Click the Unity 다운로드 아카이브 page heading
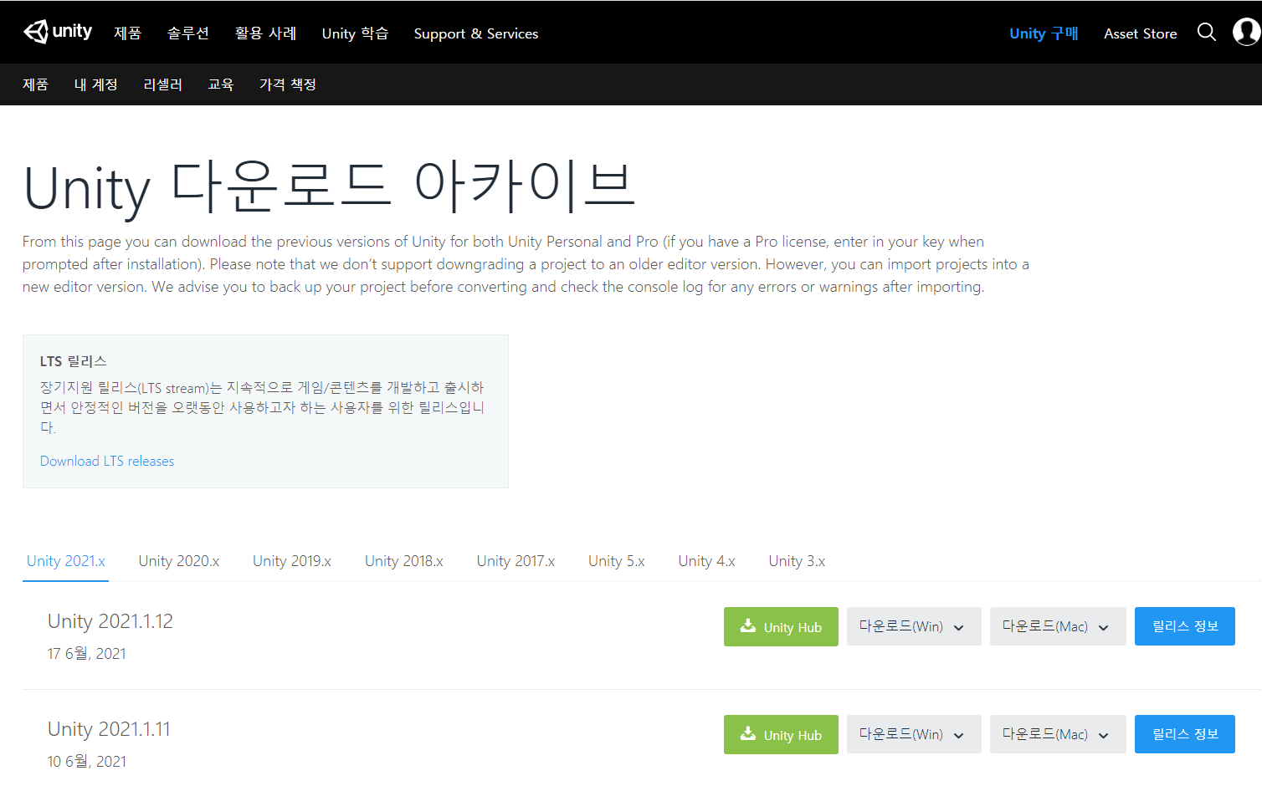Image resolution: width=1262 pixels, height=786 pixels. [330, 187]
